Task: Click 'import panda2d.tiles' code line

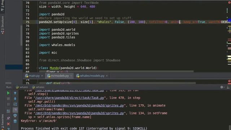Action: (57, 37)
